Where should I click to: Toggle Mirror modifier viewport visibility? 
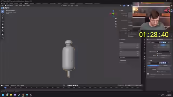tap(163, 42)
